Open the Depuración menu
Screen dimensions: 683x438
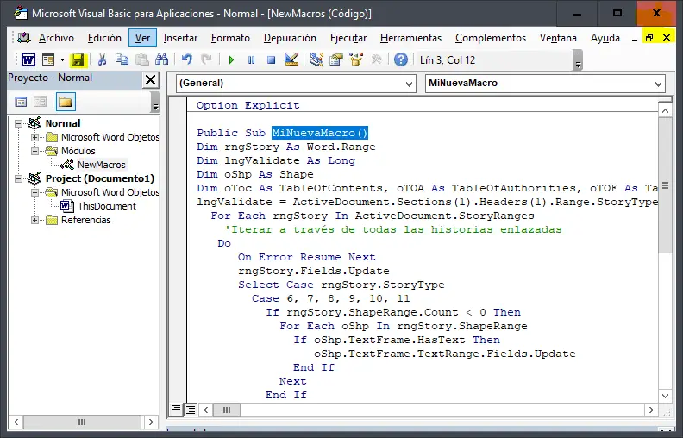(x=290, y=38)
